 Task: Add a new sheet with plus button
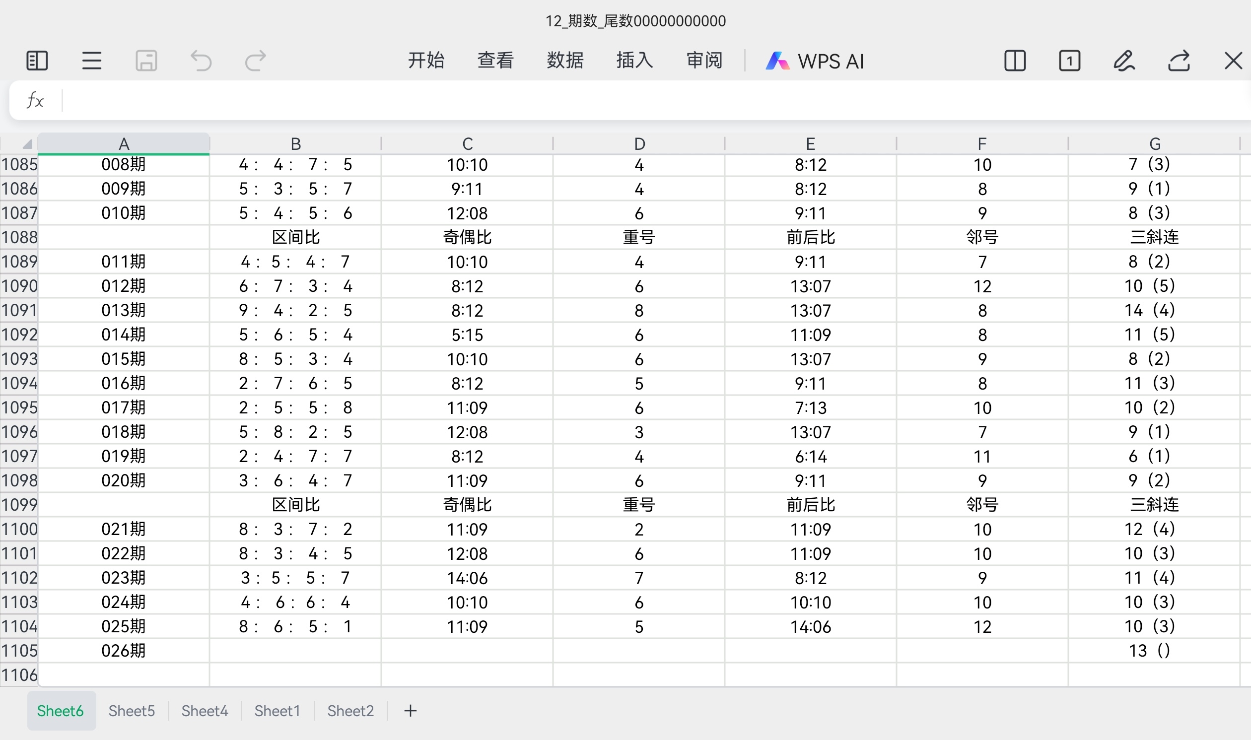pos(411,711)
